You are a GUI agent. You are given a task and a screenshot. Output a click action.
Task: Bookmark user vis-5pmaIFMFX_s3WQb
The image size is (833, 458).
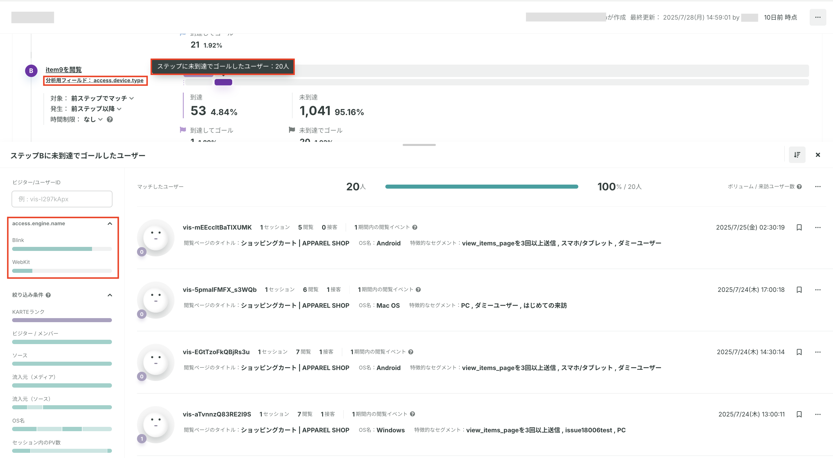coord(799,290)
